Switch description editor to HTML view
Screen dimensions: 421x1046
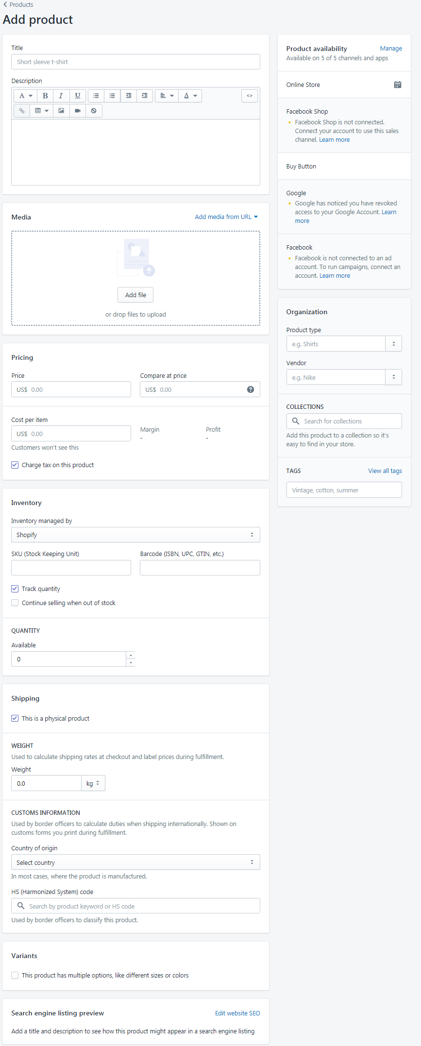coord(250,96)
